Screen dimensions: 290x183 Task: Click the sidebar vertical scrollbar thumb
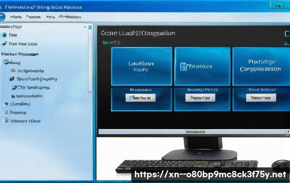coord(90,61)
